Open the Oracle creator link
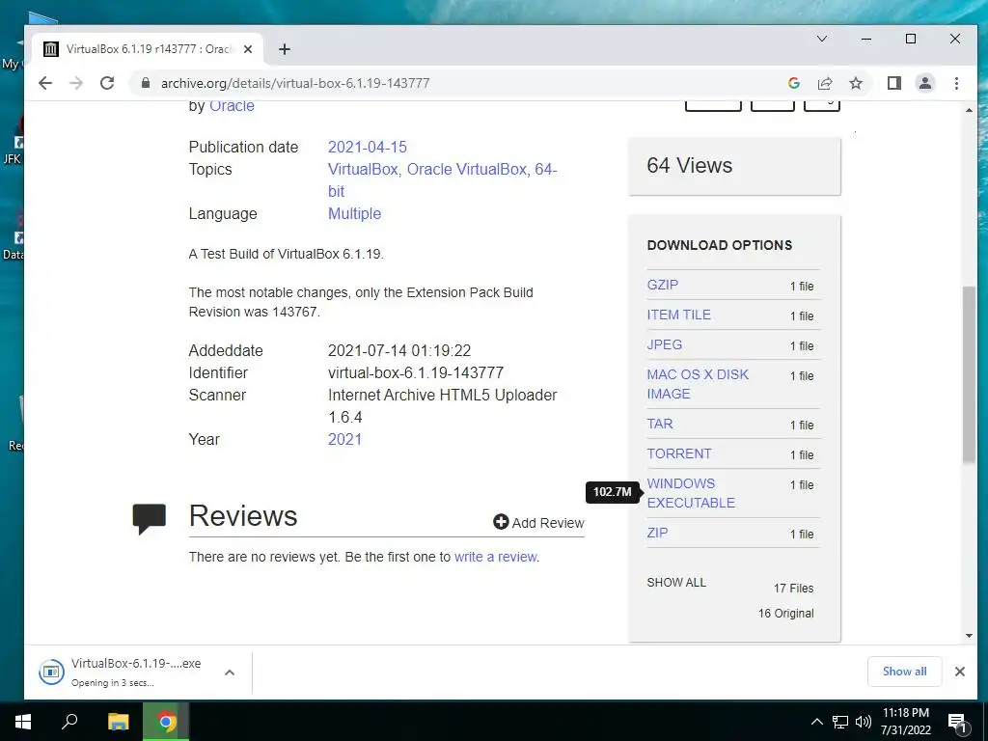988x741 pixels. coord(232,106)
